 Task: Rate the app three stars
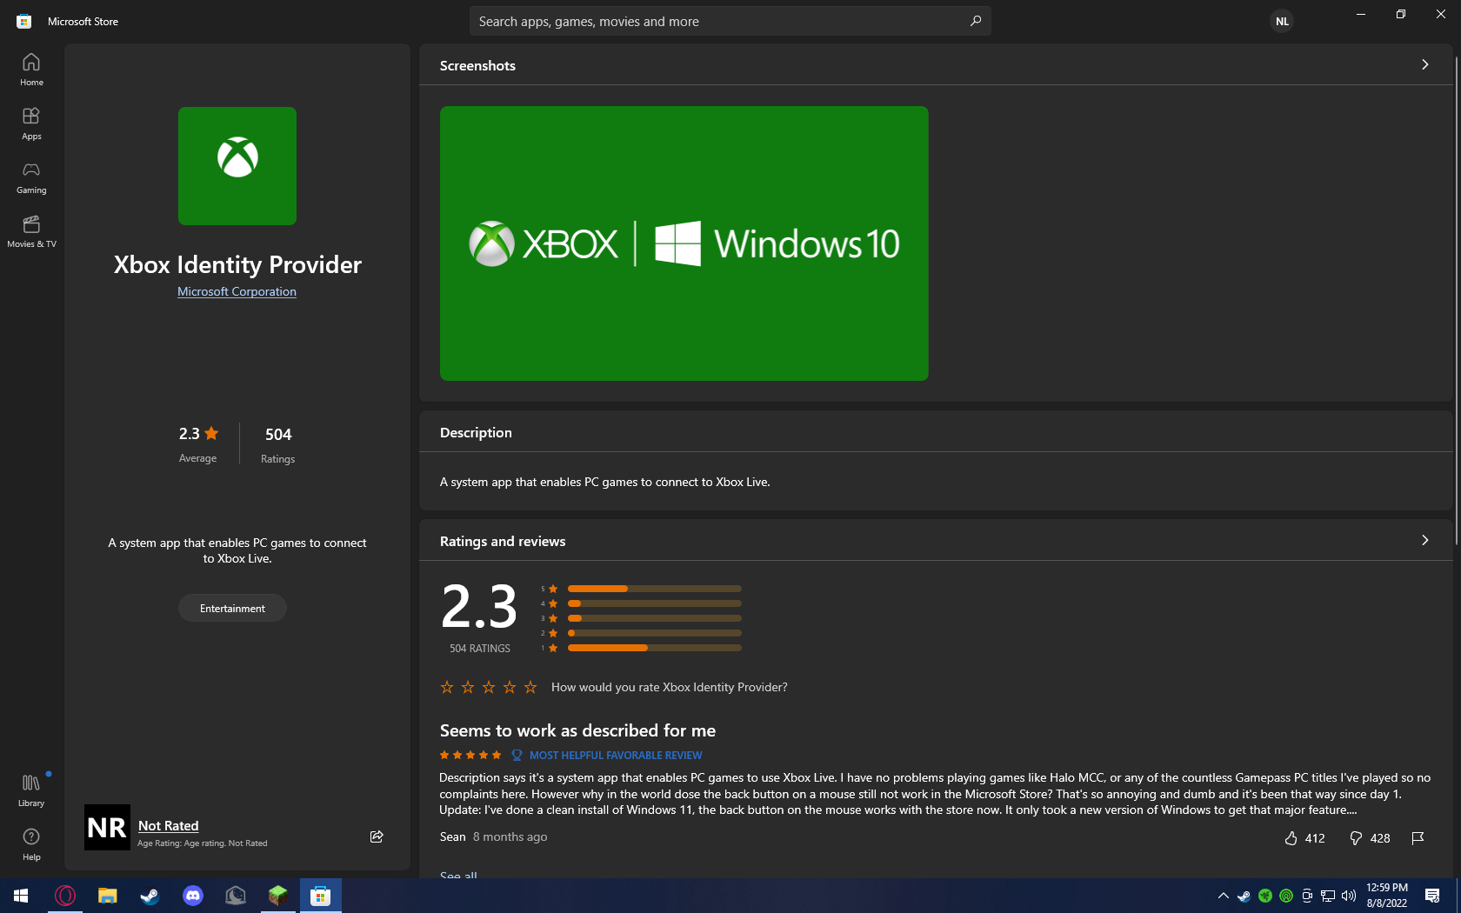[489, 687]
